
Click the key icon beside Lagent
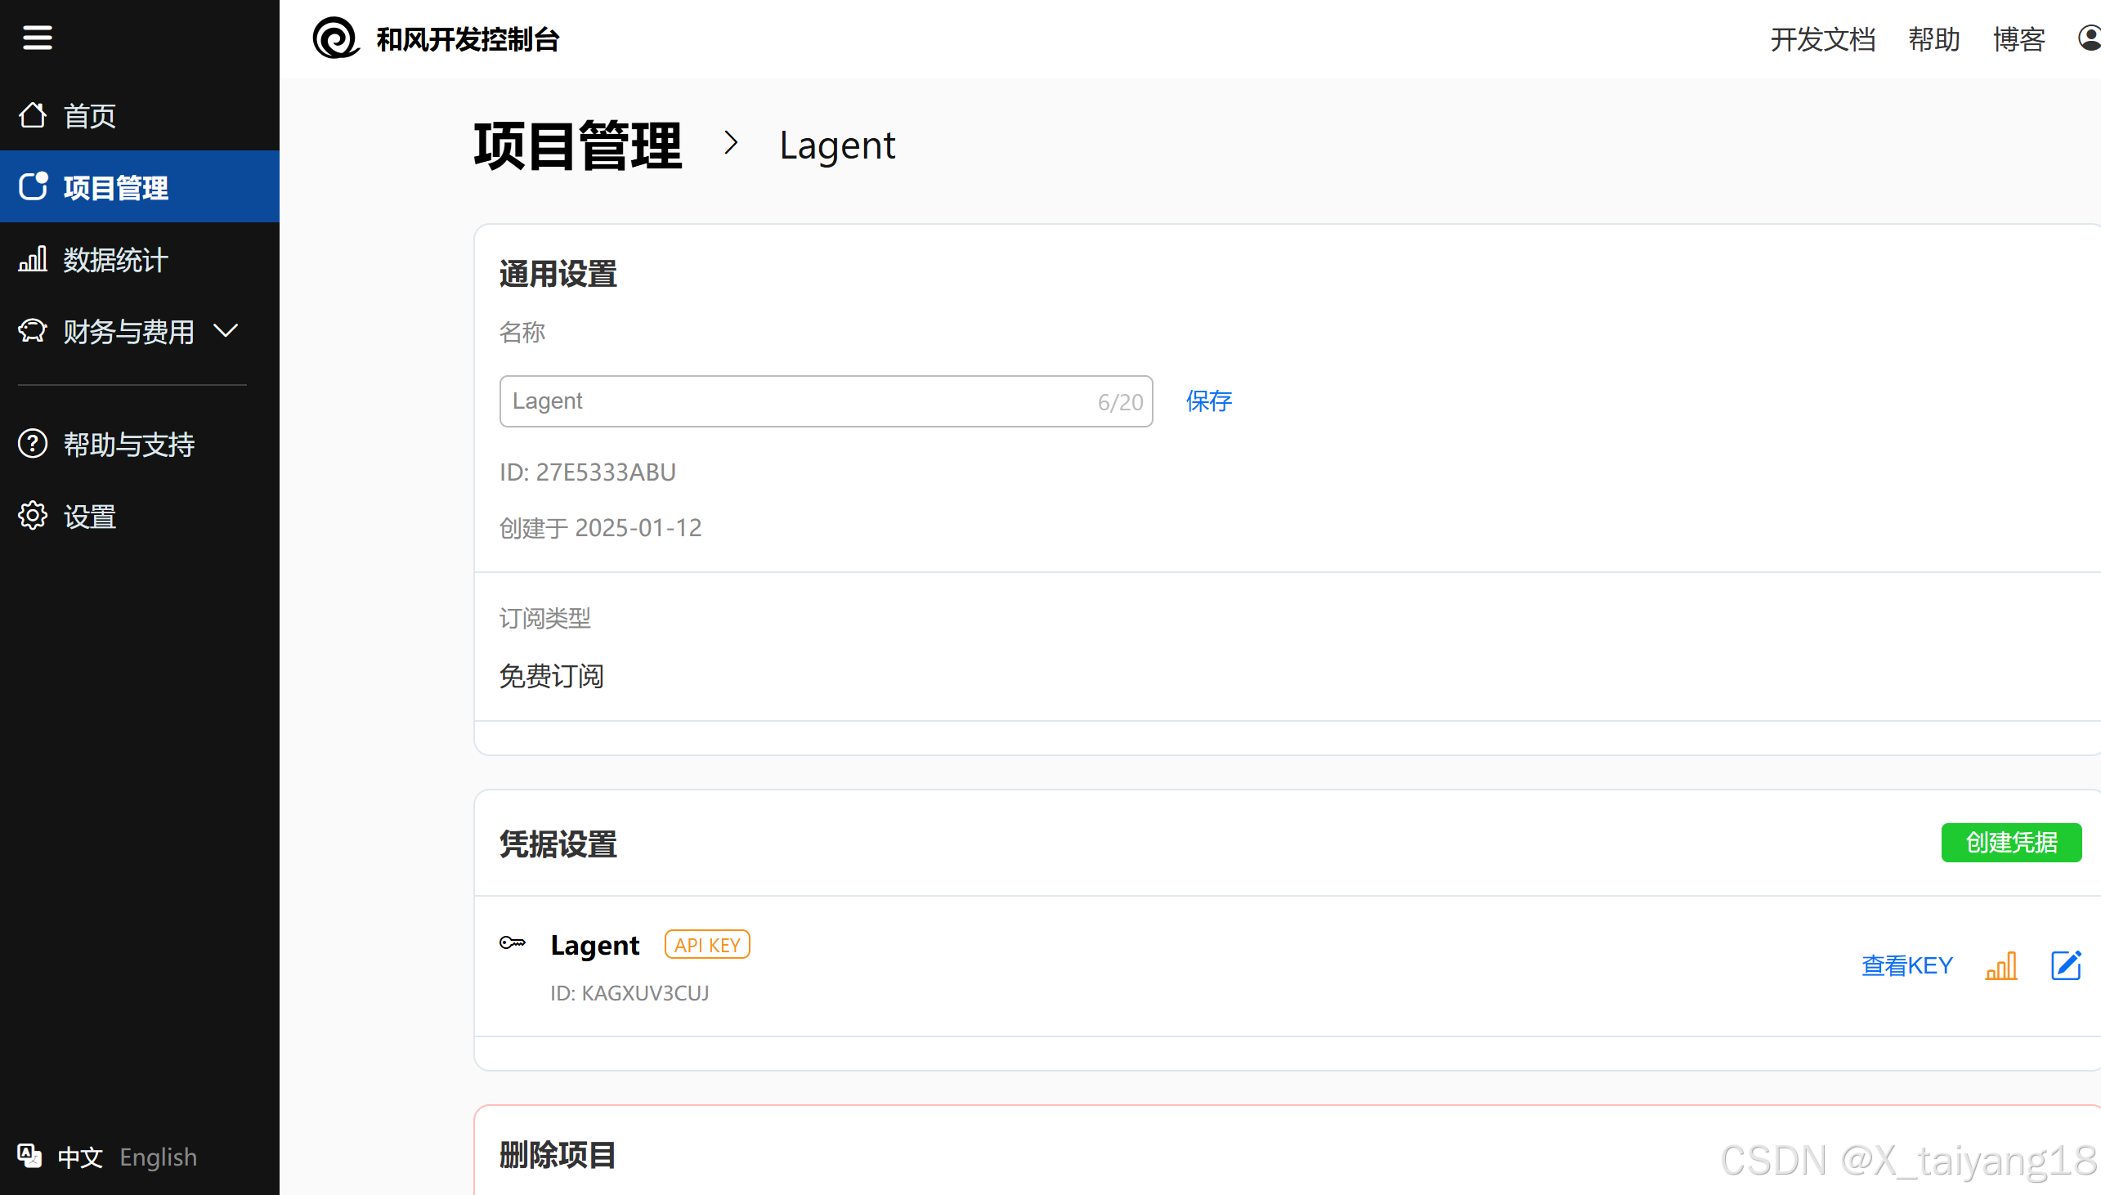click(x=512, y=942)
